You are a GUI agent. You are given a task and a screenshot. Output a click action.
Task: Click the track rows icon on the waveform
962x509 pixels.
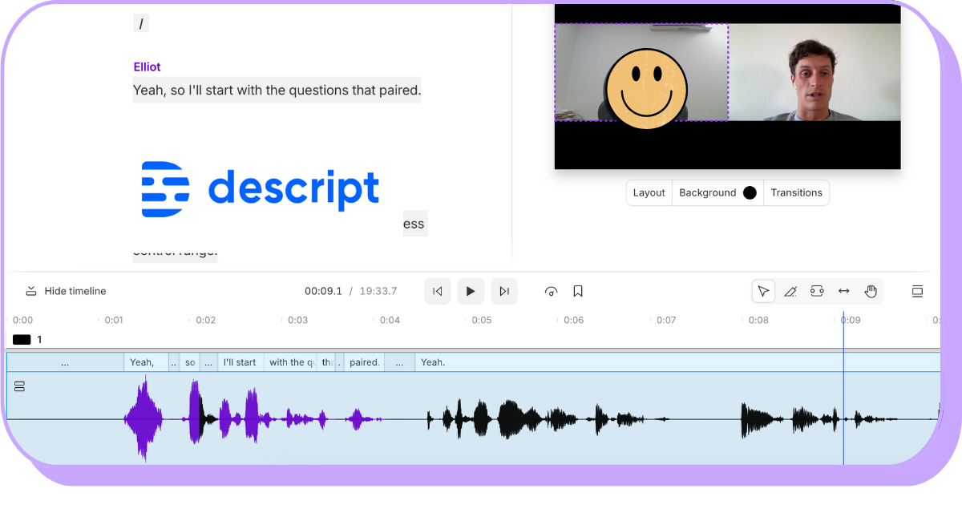point(20,386)
